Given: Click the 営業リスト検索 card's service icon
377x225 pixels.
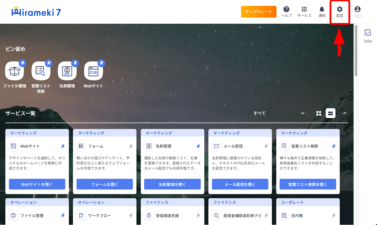Looking at the screenshot, I should point(284,146).
